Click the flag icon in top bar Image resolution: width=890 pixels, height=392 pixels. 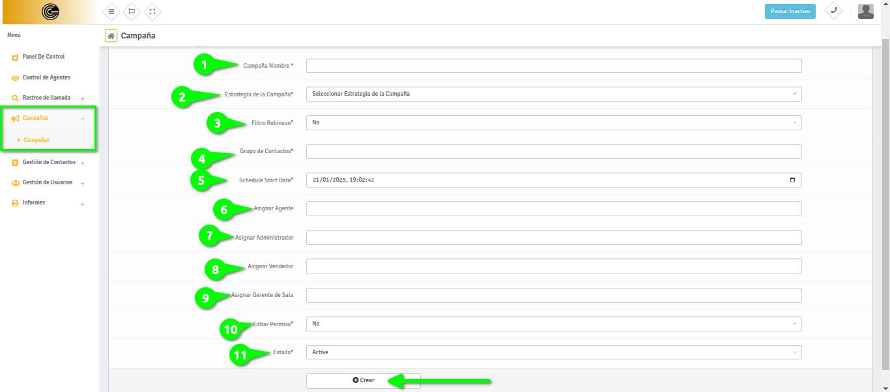(x=132, y=12)
